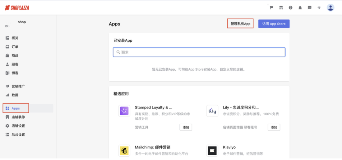Click the wifi signal icon in header

[x=319, y=8]
